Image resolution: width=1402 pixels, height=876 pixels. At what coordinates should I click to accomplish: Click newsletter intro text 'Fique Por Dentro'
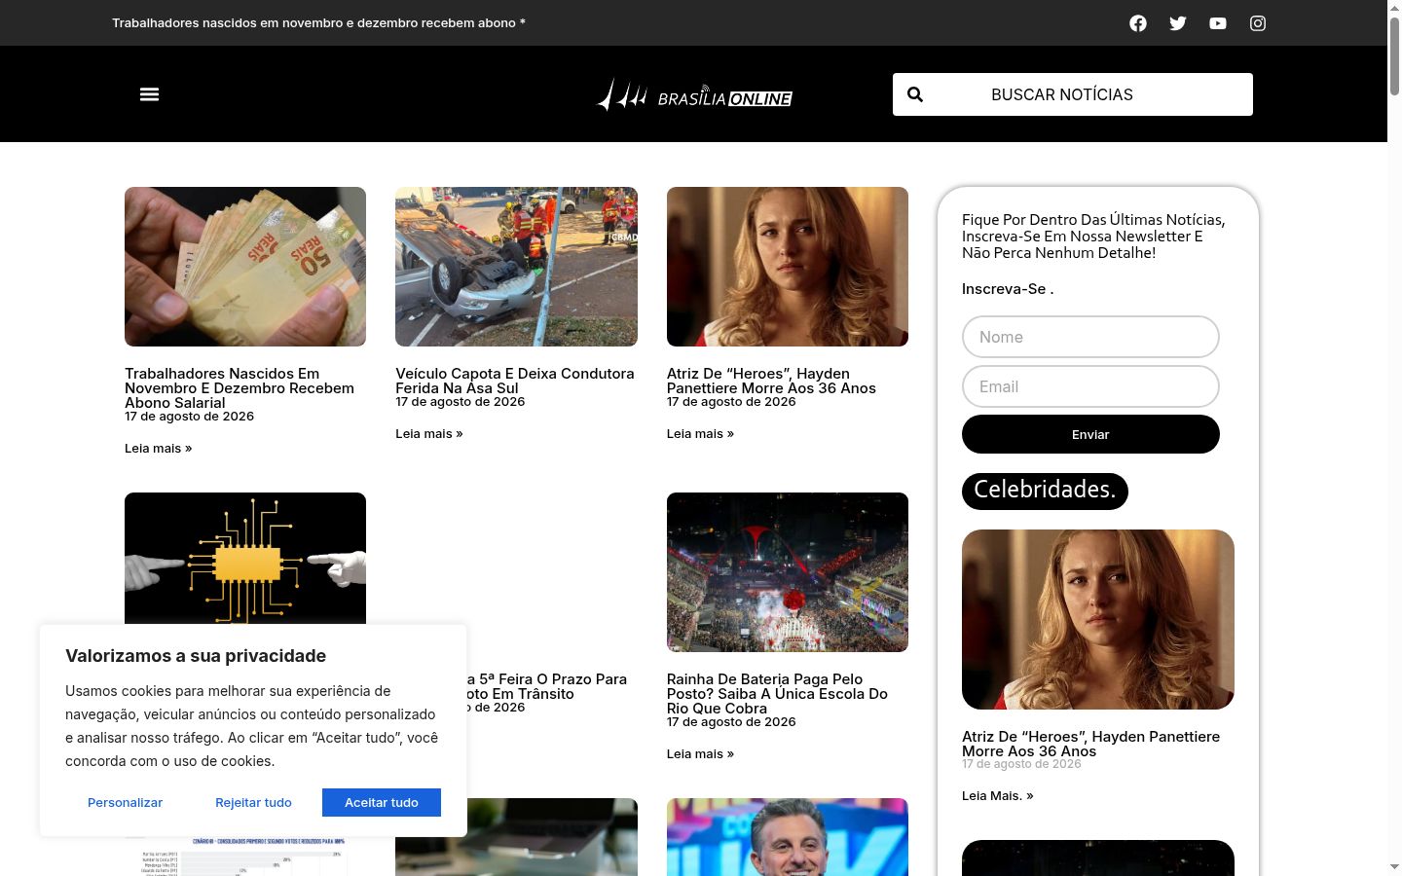pyautogui.click(x=1093, y=237)
